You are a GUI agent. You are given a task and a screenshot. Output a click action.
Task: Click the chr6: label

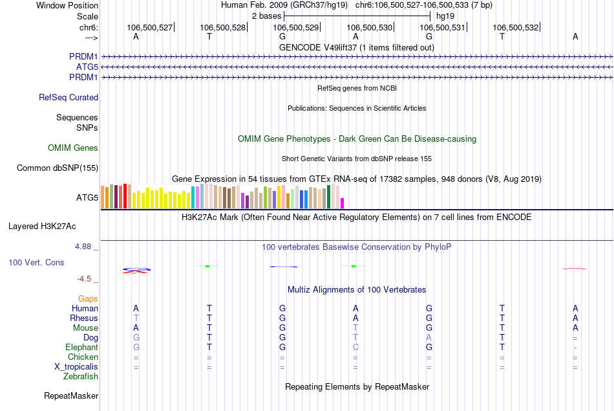click(89, 27)
